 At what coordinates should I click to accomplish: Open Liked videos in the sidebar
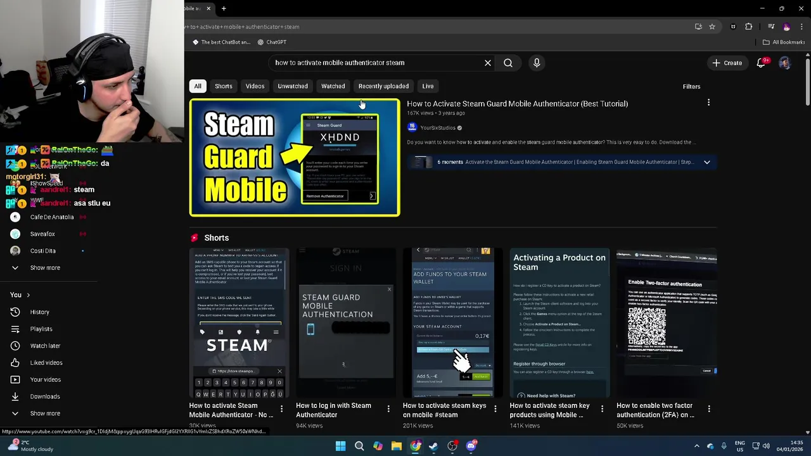click(46, 363)
